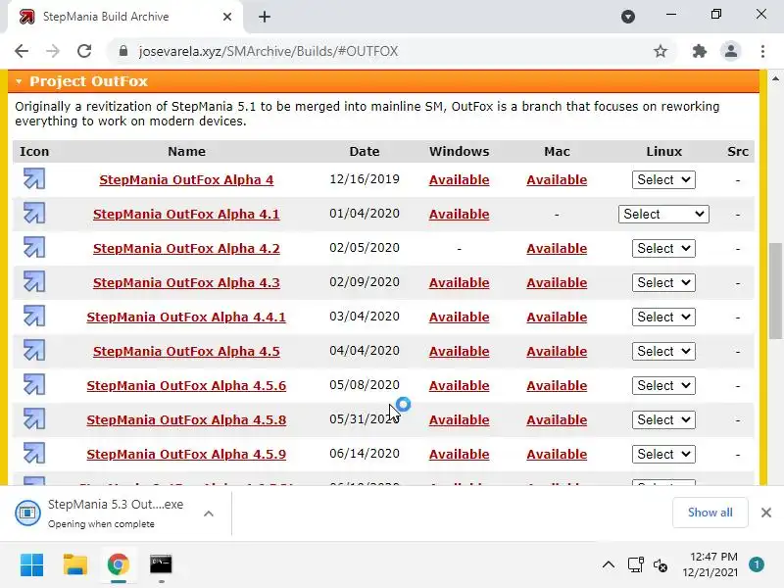Click Show all downloads button

click(710, 513)
